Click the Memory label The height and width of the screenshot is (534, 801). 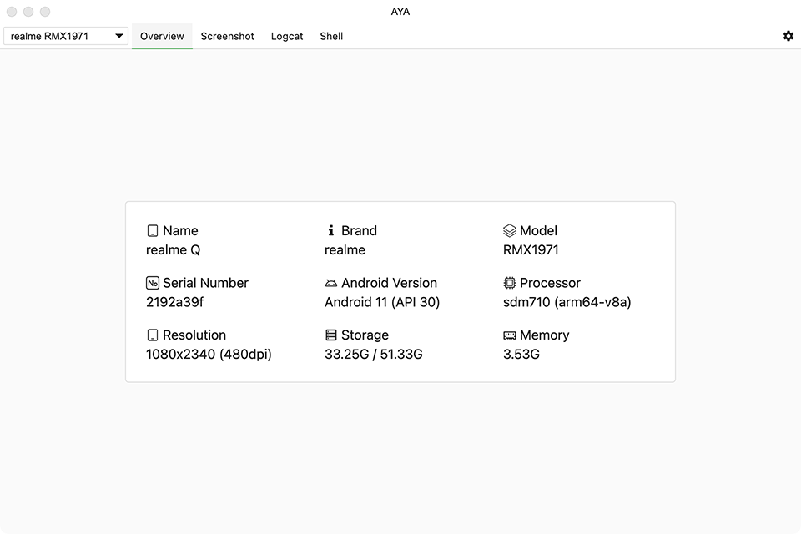tap(545, 335)
